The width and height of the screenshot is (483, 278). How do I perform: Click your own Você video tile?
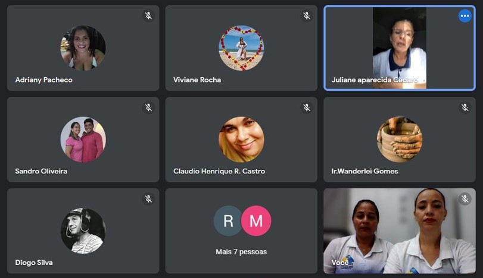pos(400,231)
